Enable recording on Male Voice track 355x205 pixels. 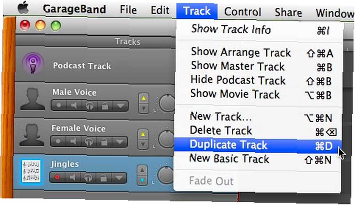(59, 105)
